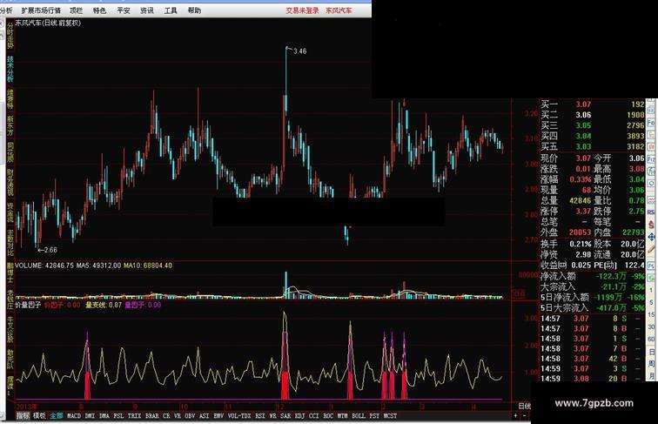Select the 指标 tab at bottom
Viewport: 658px width, 424px height.
pyautogui.click(x=23, y=415)
